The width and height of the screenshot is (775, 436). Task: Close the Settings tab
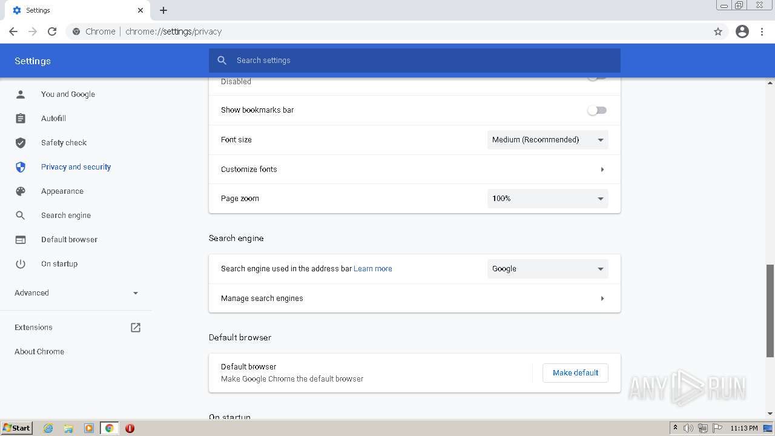pos(140,10)
